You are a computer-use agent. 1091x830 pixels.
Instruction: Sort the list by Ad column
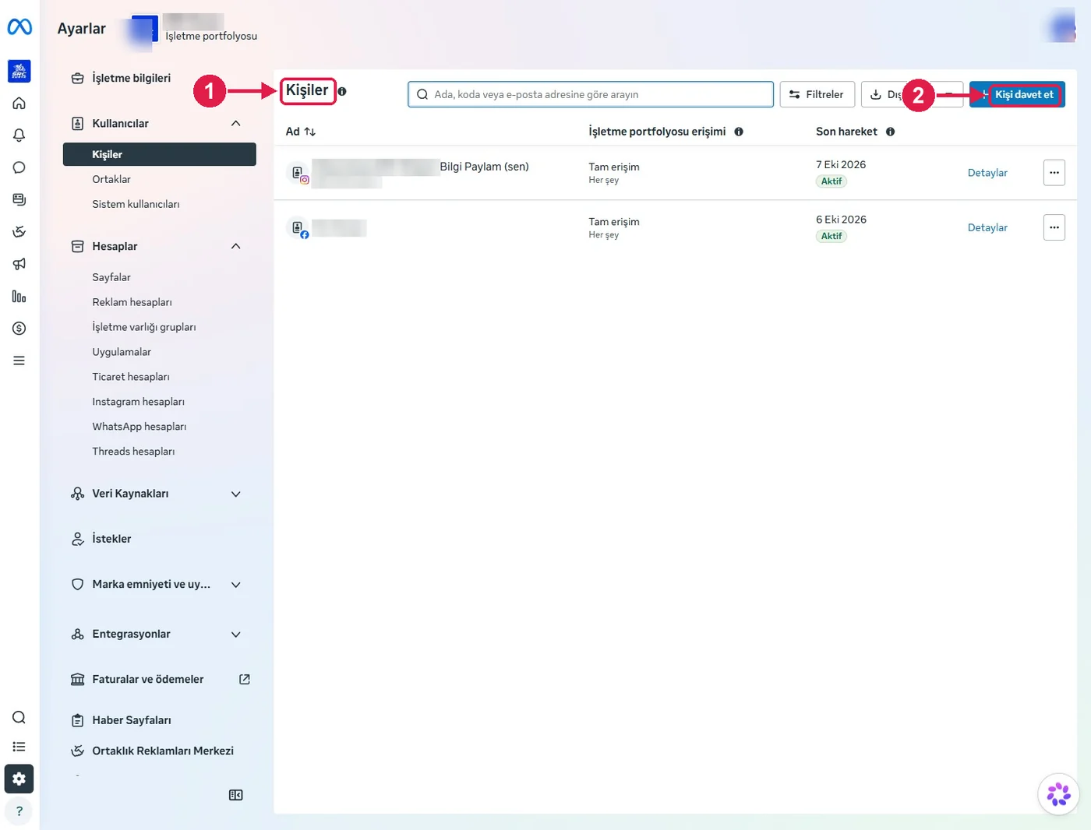coord(301,132)
